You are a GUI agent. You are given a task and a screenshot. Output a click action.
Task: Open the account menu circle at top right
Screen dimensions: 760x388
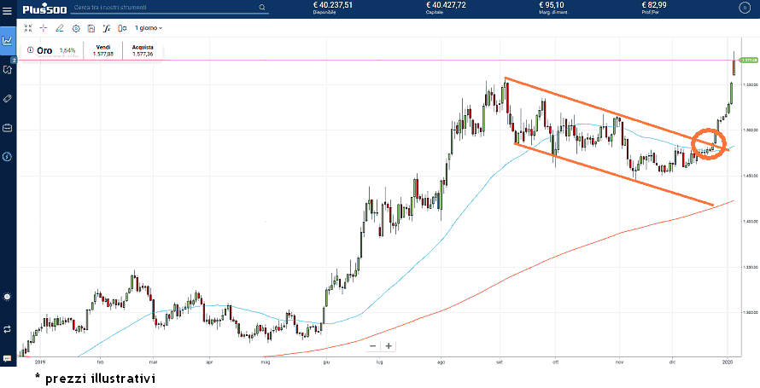[x=744, y=8]
